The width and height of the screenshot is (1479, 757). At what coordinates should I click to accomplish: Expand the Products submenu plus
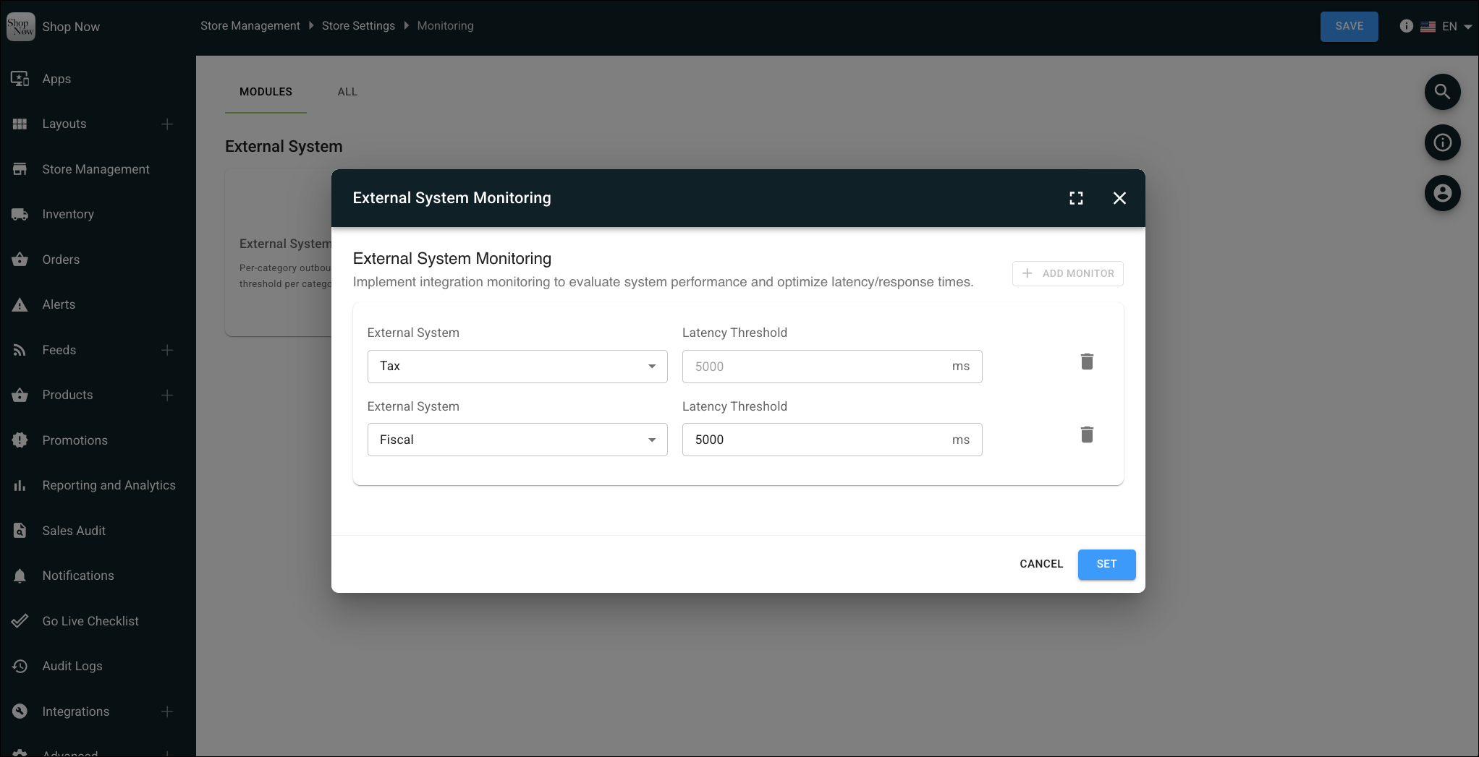pos(167,395)
